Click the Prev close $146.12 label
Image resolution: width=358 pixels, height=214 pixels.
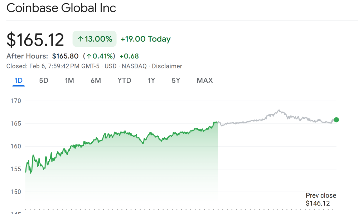321,200
